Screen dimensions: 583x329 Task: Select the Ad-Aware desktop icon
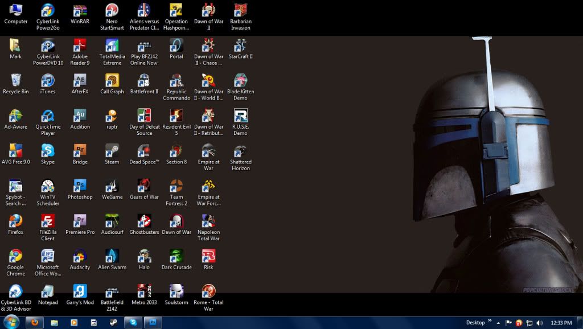(x=15, y=120)
